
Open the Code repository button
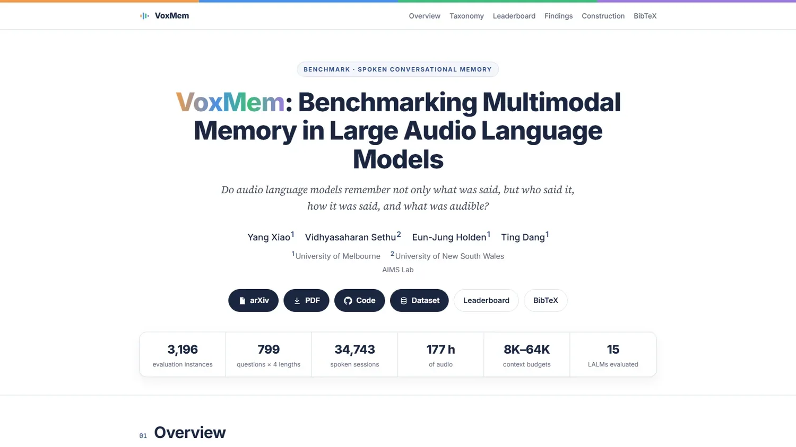pyautogui.click(x=359, y=300)
